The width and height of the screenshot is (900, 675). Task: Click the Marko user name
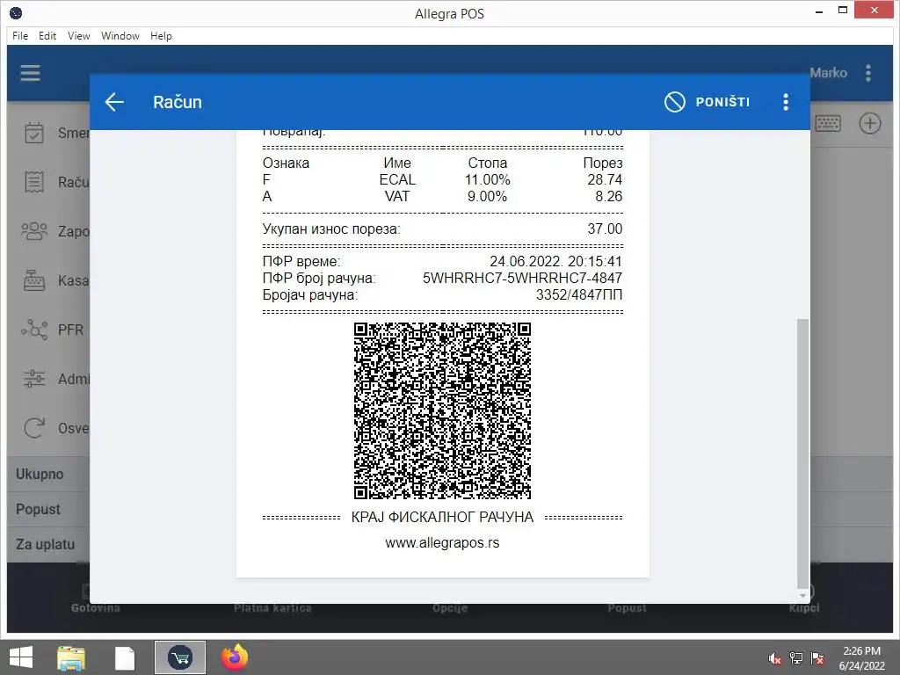[x=828, y=73]
